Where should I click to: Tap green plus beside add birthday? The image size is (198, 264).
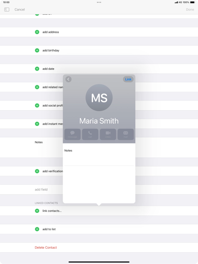pos(37,51)
